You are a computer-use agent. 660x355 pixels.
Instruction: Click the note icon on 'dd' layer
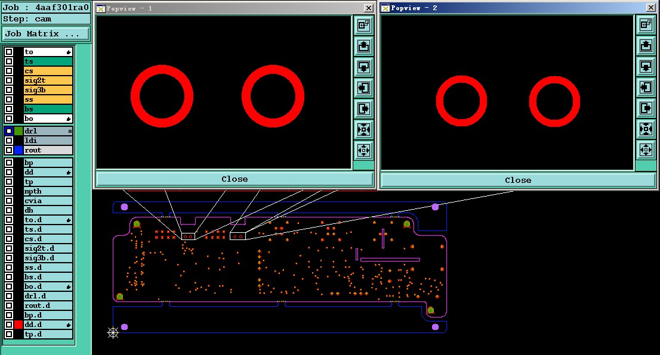[x=69, y=173]
